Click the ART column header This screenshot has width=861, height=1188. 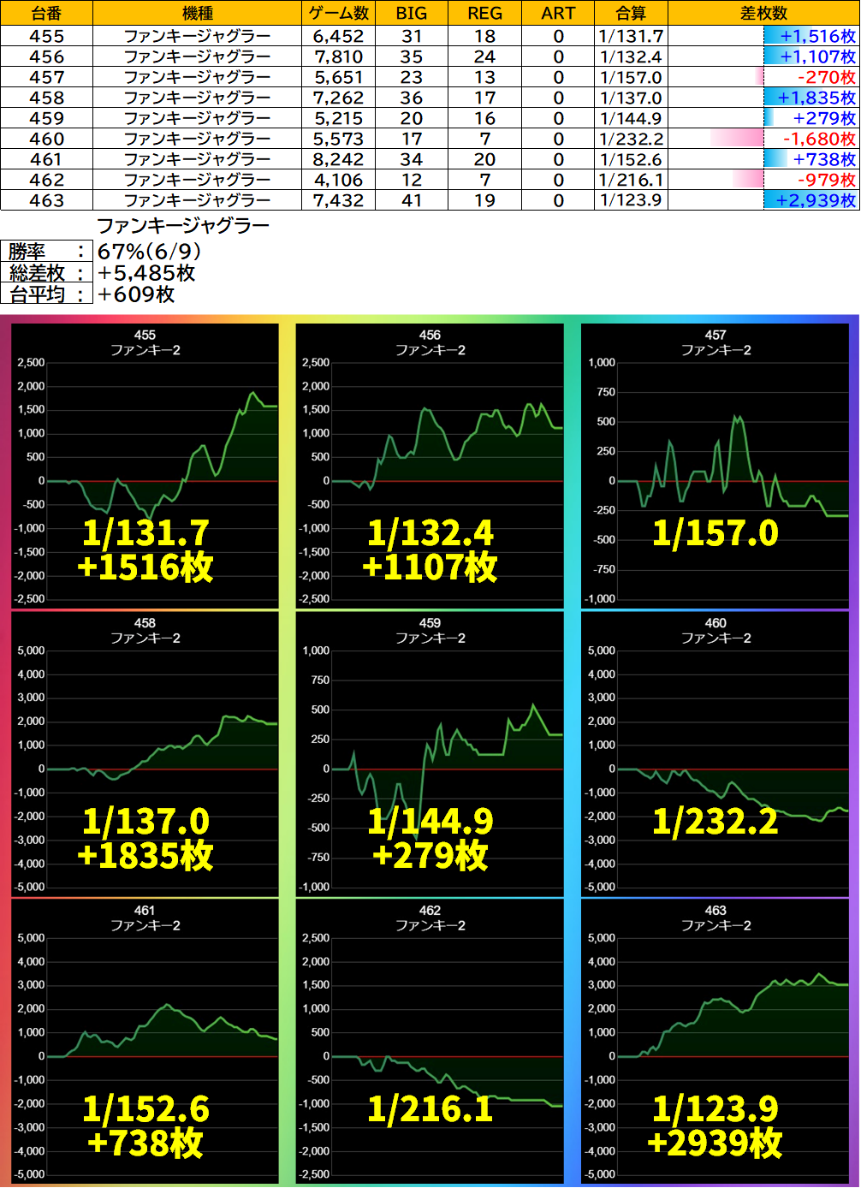[x=558, y=13]
